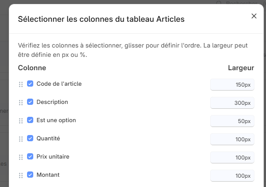The height and width of the screenshot is (187, 266).
Task: Toggle the Description column checkbox
Action: [30, 102]
